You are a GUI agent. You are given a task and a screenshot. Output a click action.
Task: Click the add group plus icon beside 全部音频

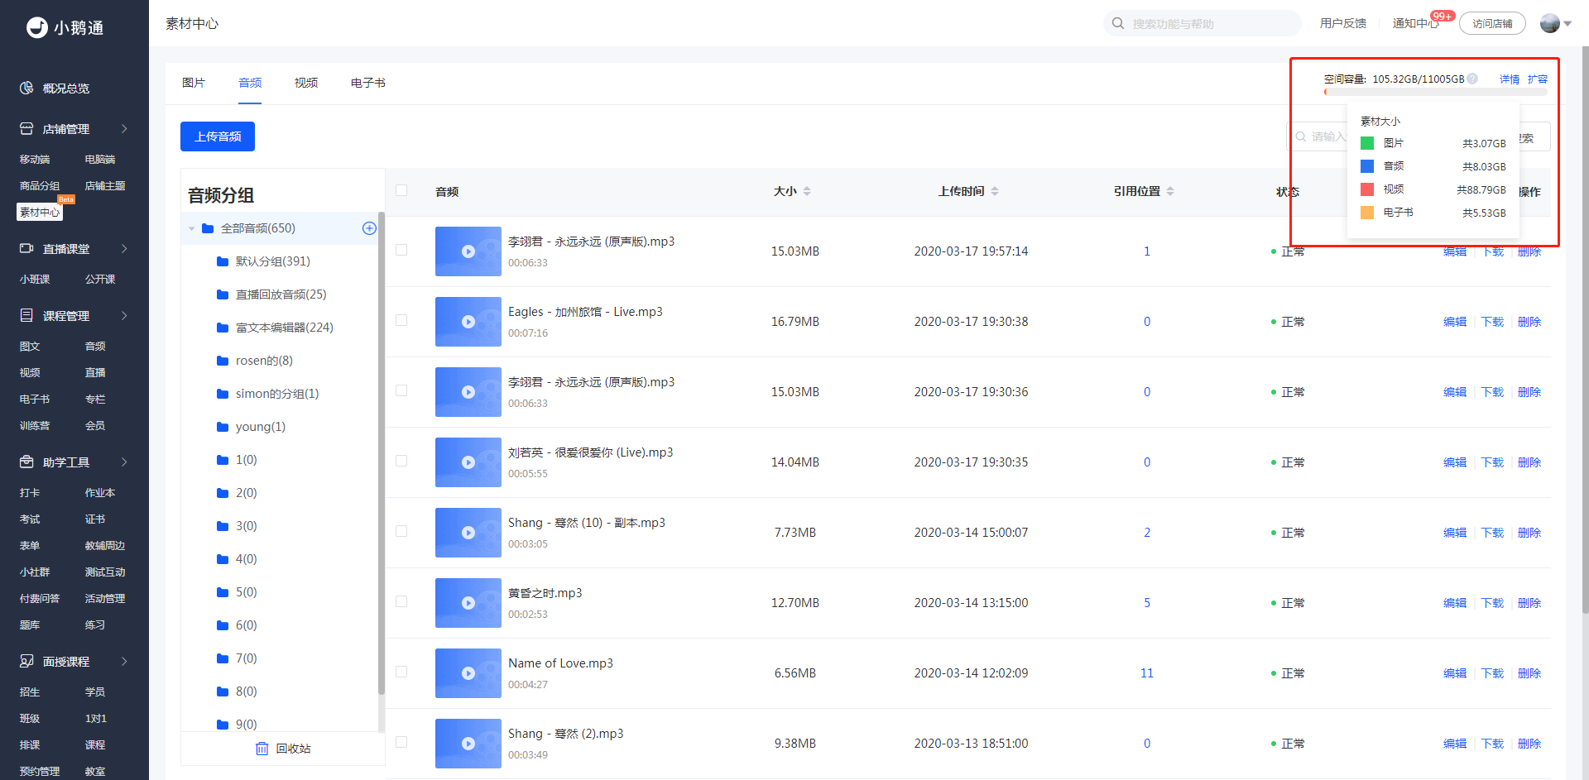click(369, 228)
